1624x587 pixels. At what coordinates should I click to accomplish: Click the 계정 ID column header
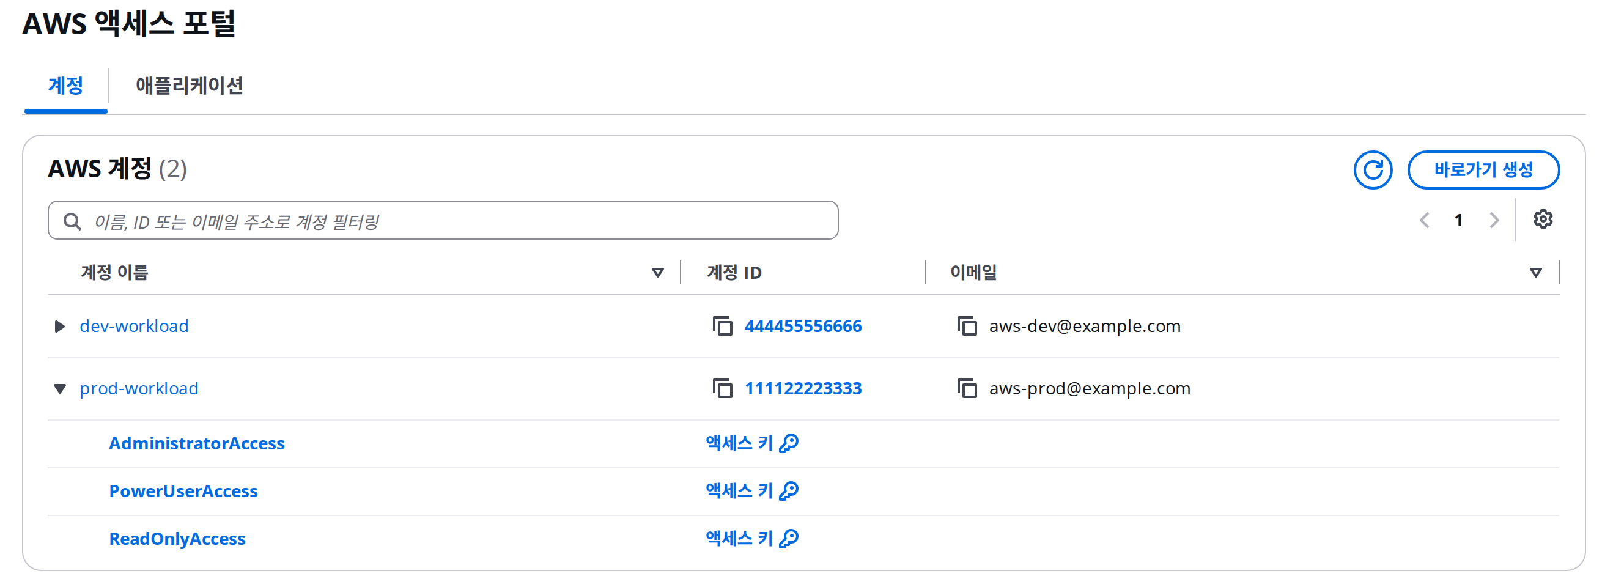click(734, 272)
